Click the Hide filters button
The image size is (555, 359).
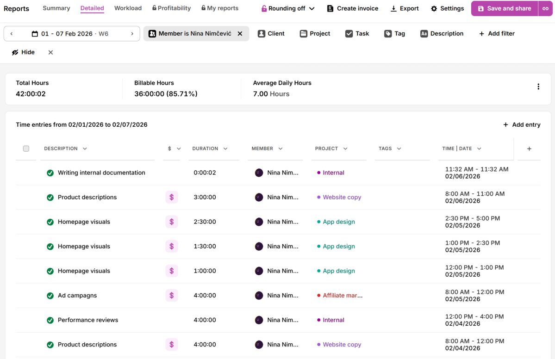tap(23, 52)
